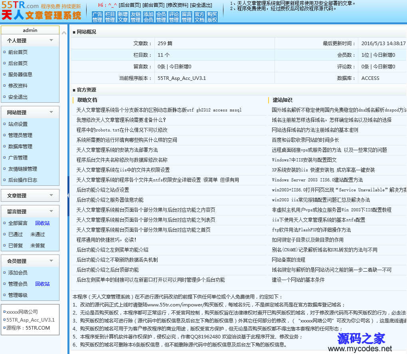
Task: Open 数据库管理 in the sidebar
Action: 20,146
